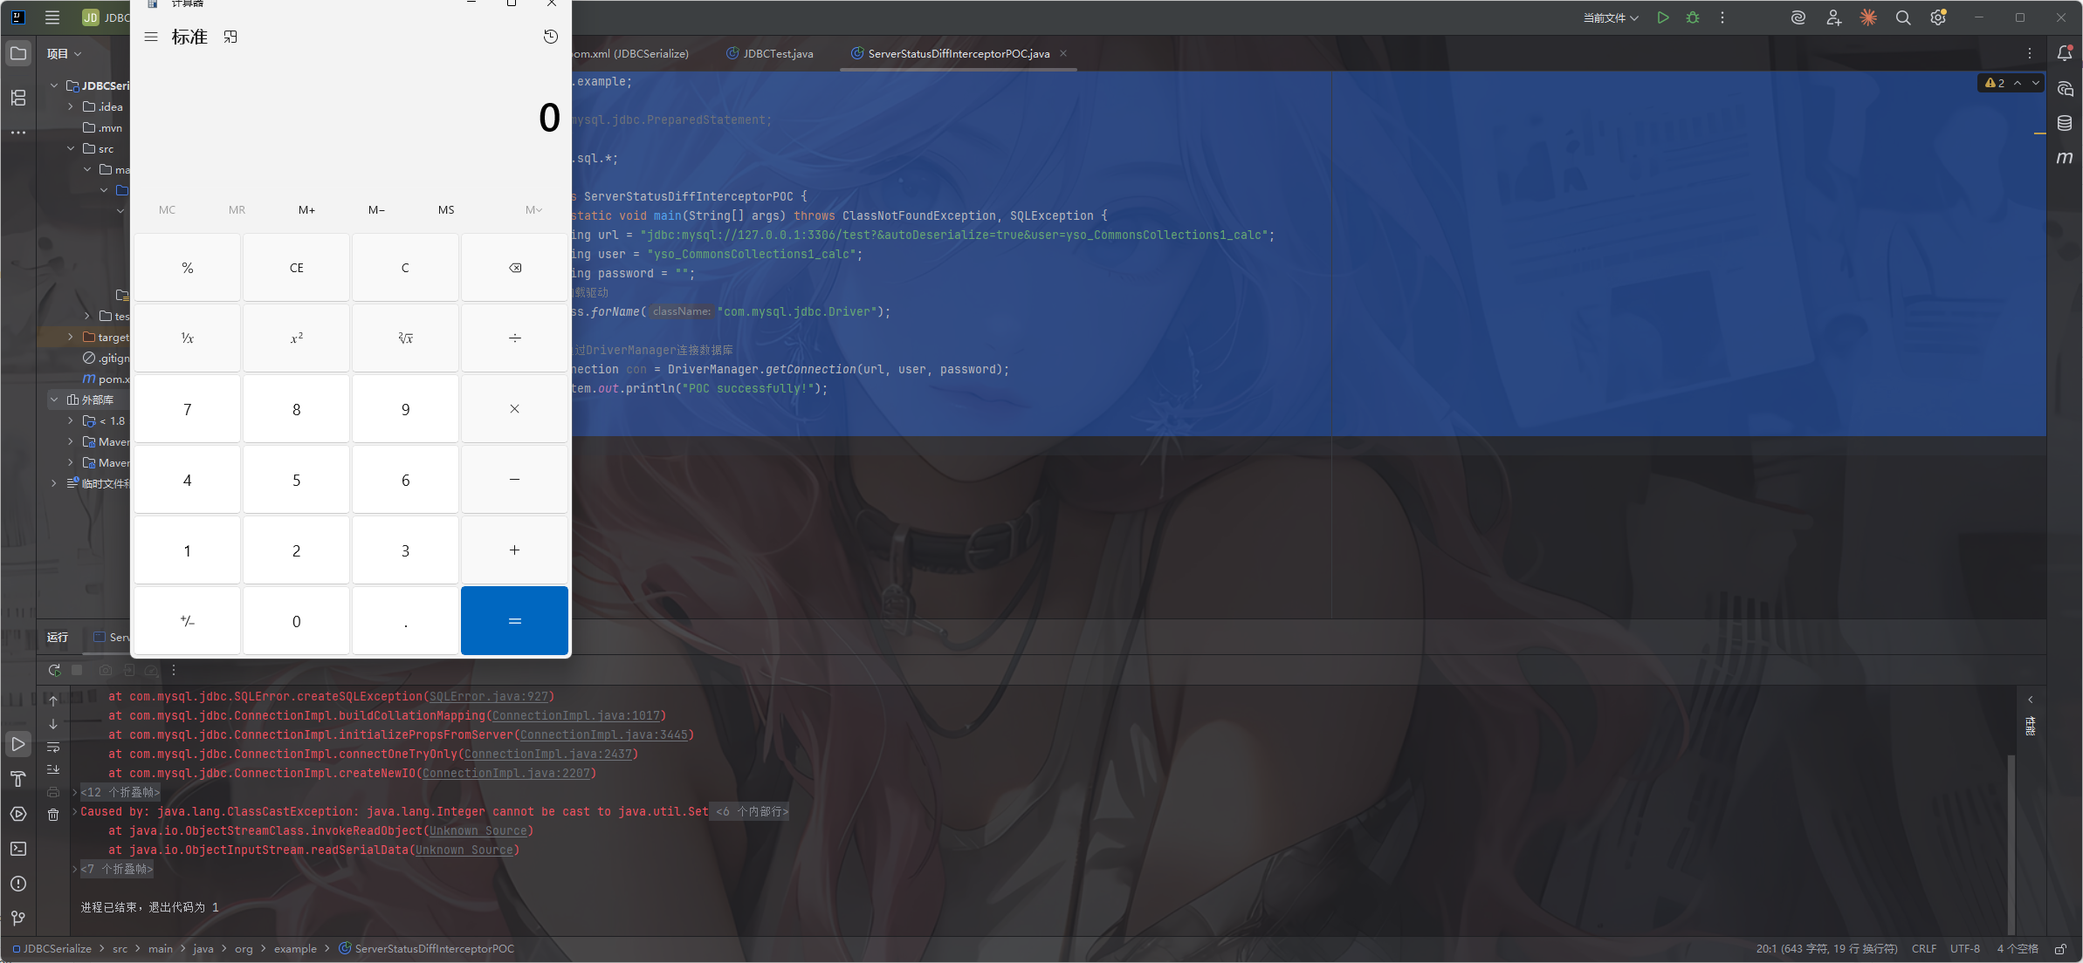Rerun the program in Run panel
The image size is (2083, 963).
pos(54,670)
